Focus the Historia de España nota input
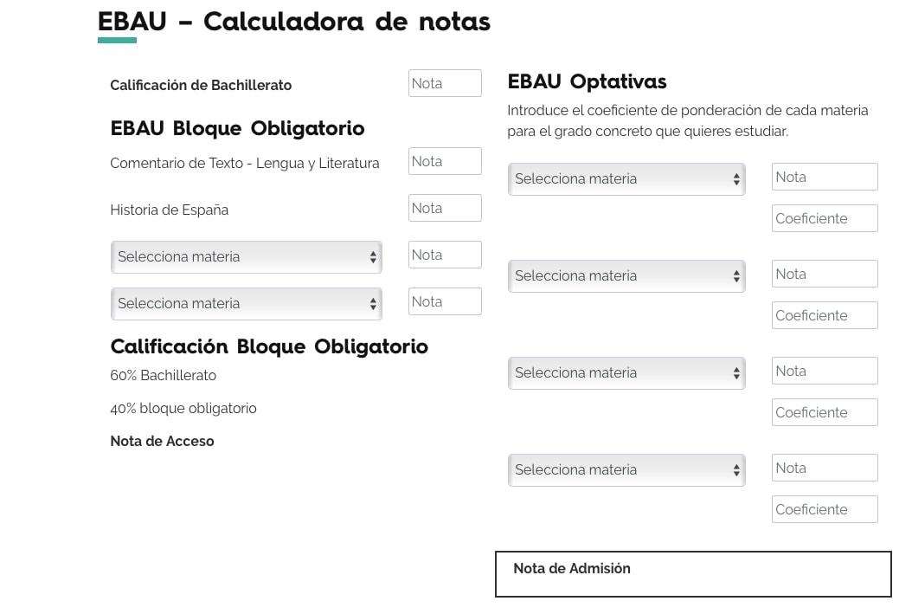Image resolution: width=912 pixels, height=614 pixels. coord(445,207)
